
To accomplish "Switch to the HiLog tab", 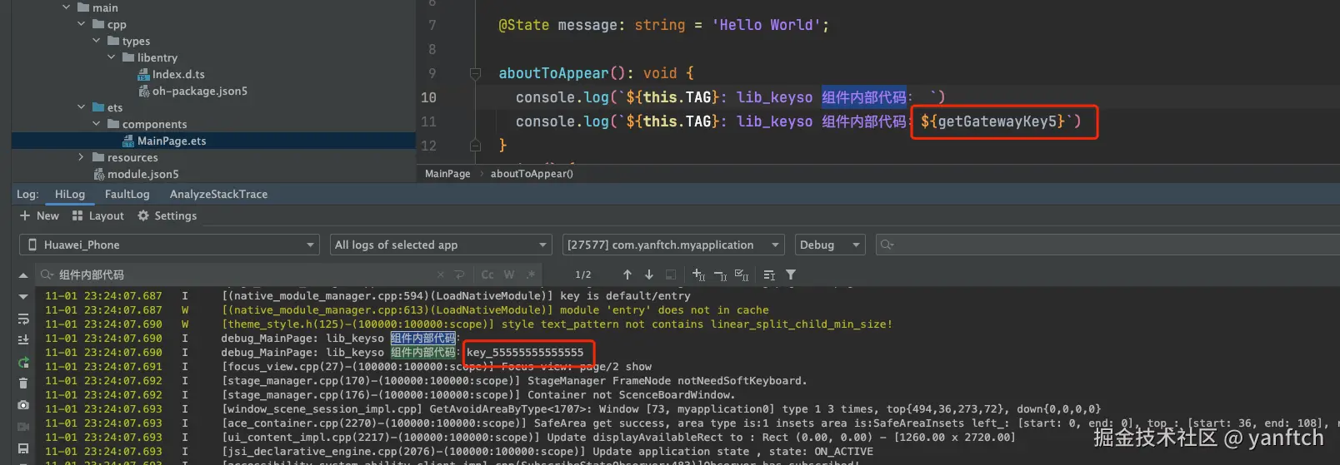I will pyautogui.click(x=70, y=194).
